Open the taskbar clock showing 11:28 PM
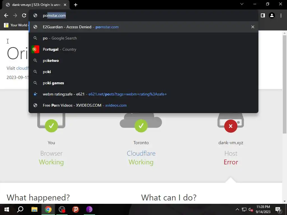The width and height of the screenshot is (287, 215). pos(263,209)
